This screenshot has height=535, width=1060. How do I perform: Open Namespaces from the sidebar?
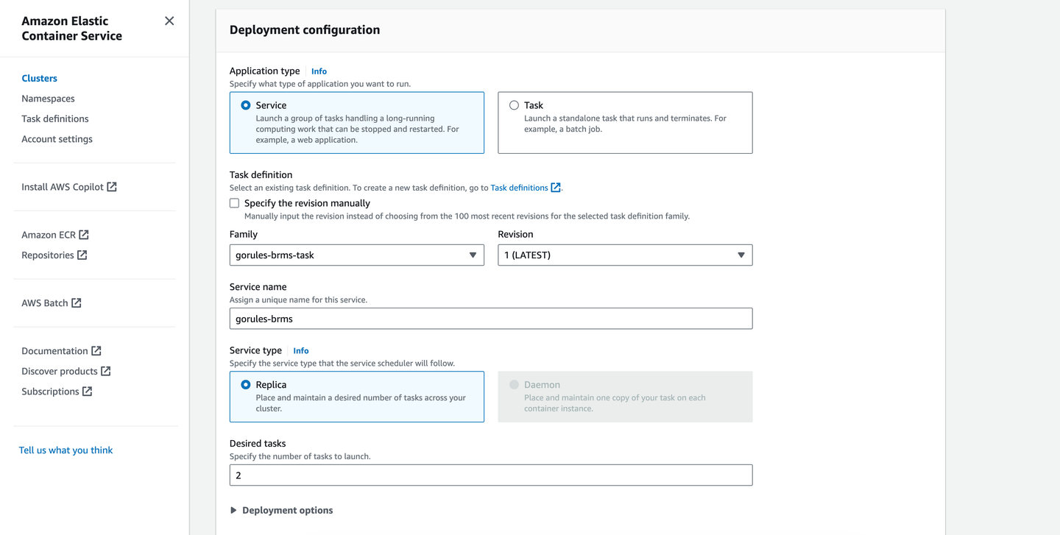[x=48, y=99]
